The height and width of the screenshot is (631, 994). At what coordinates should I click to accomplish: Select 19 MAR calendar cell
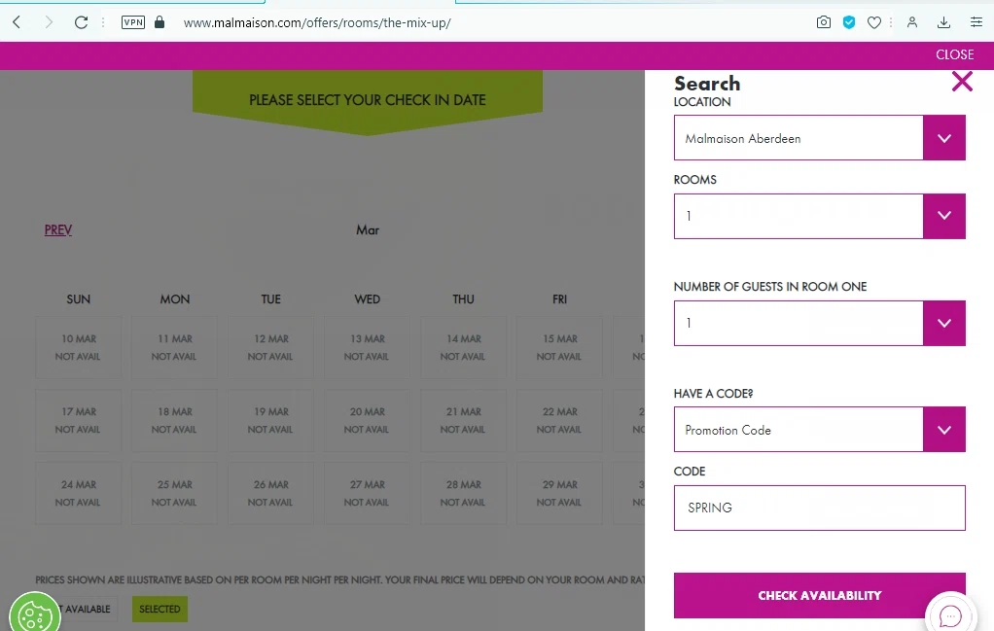point(270,421)
